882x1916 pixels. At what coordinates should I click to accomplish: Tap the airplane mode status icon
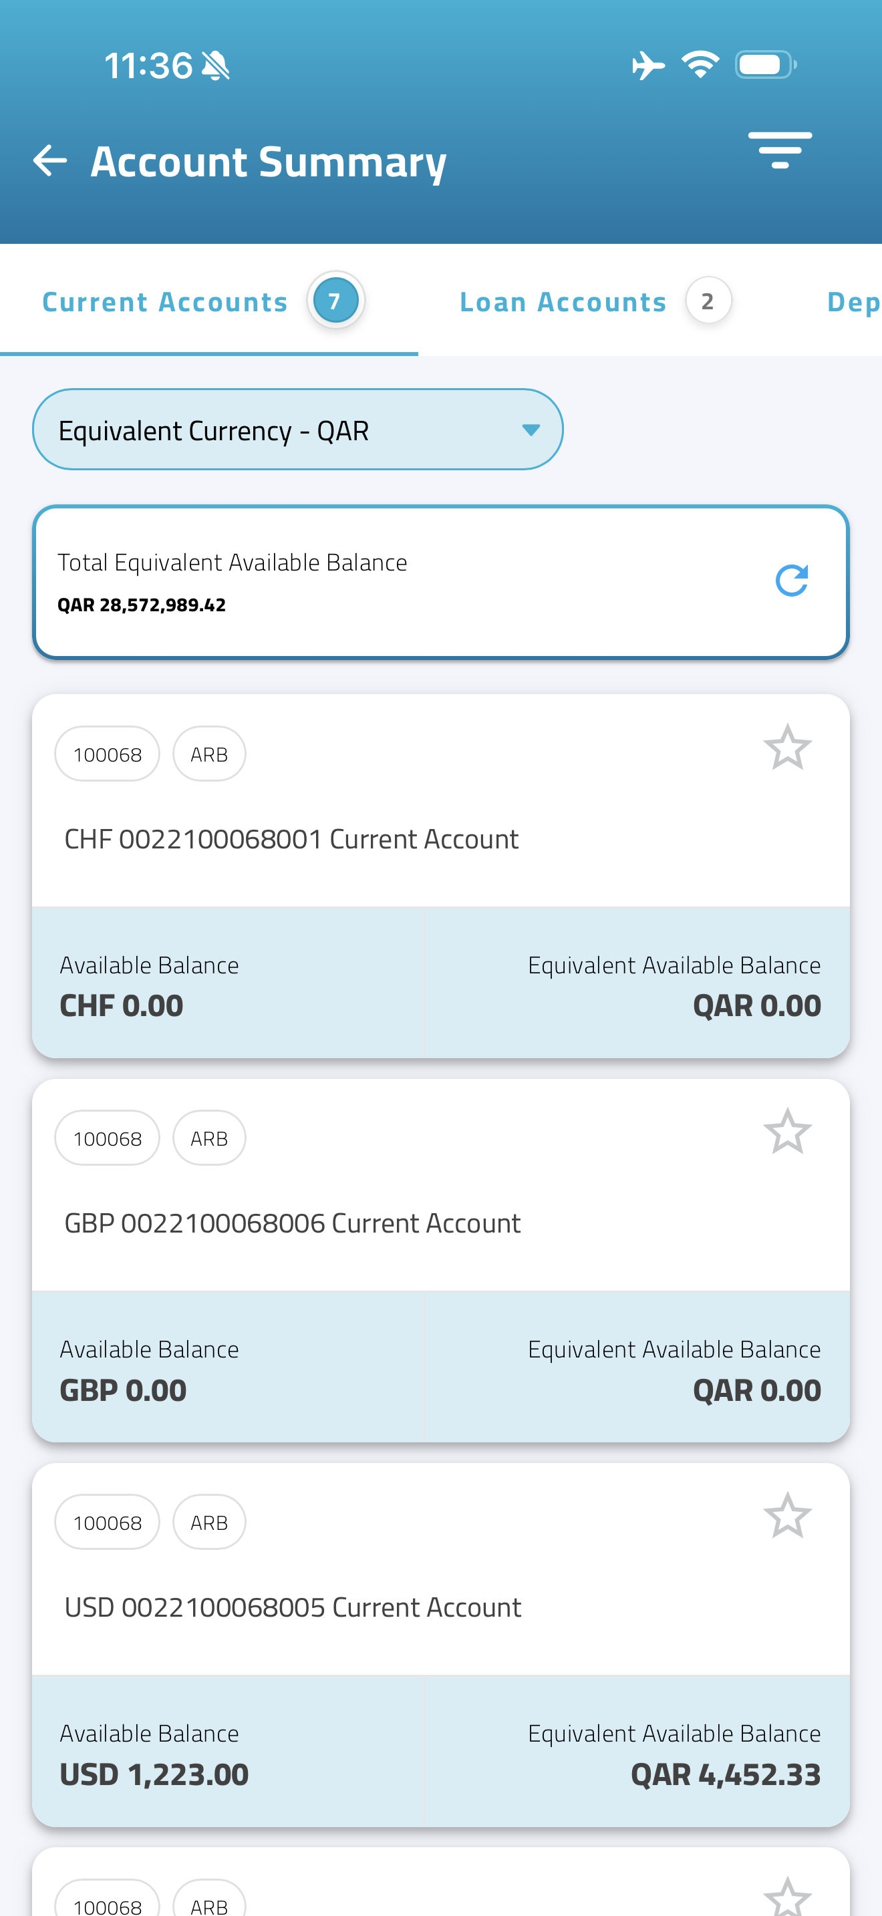click(647, 65)
